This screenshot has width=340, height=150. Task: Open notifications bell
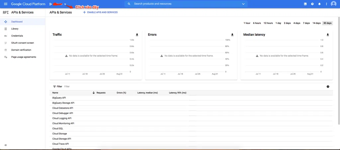pos(319,4)
